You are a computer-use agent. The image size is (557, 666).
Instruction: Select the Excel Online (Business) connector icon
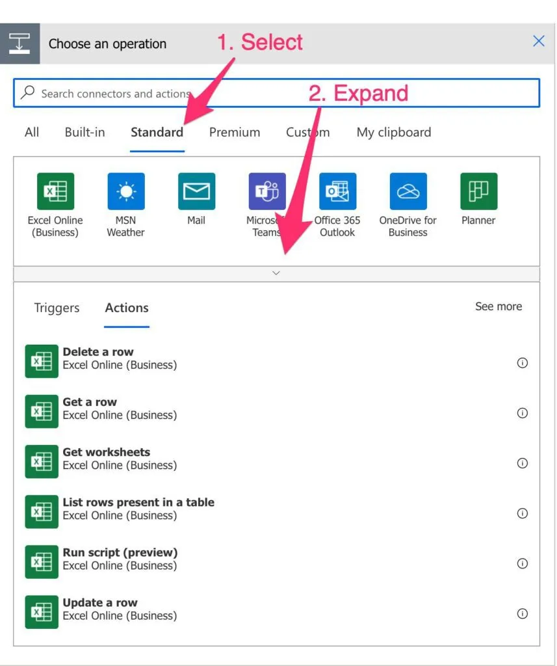pos(55,191)
